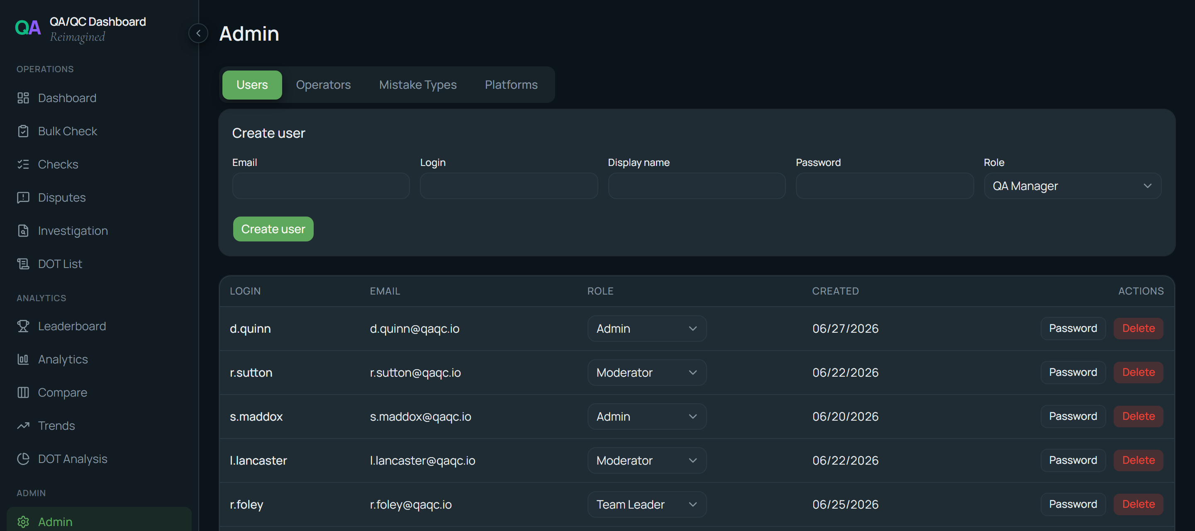This screenshot has height=531, width=1195.
Task: Click the DOT Analysis pie chart icon
Action: pyautogui.click(x=23, y=459)
